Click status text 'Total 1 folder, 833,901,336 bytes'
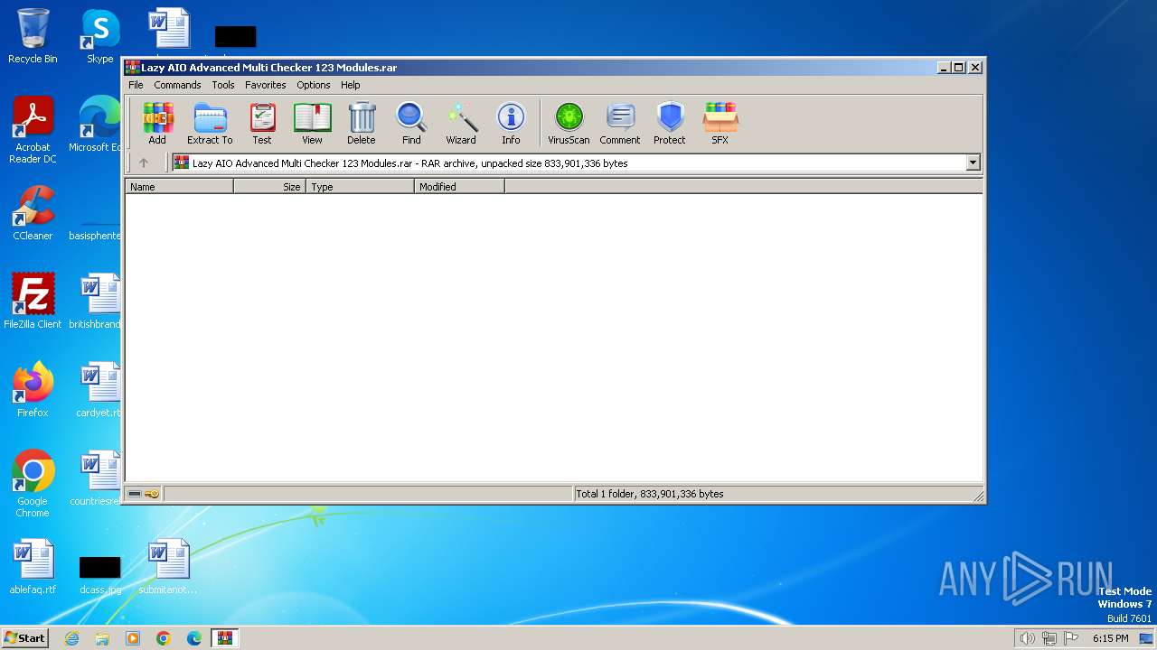Screen dimensions: 1157x650 click(650, 494)
